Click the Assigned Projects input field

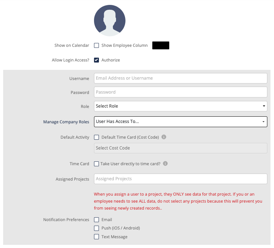(x=180, y=179)
